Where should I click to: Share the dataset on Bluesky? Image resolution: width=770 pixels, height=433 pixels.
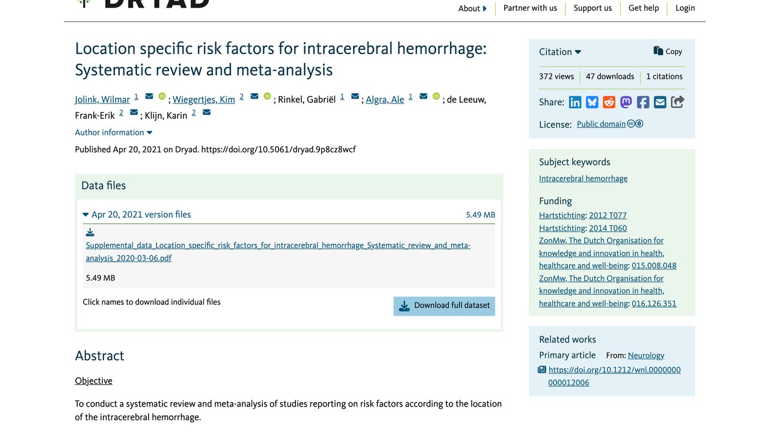click(x=592, y=102)
